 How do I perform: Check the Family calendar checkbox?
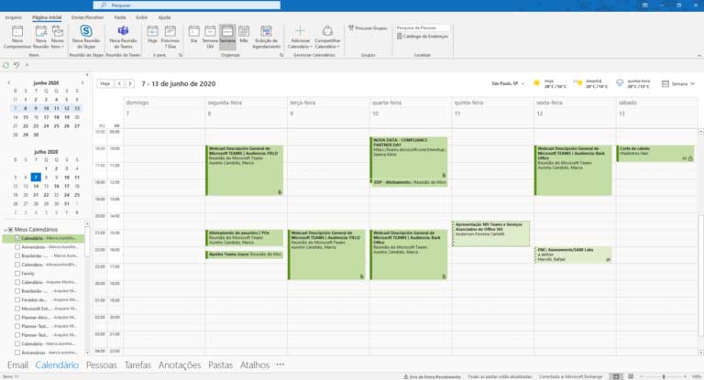click(x=17, y=273)
